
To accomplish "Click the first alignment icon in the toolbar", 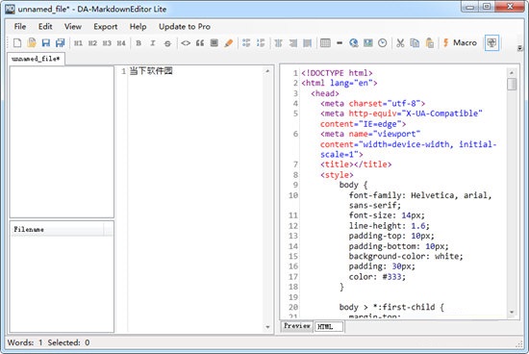I will click(x=278, y=43).
